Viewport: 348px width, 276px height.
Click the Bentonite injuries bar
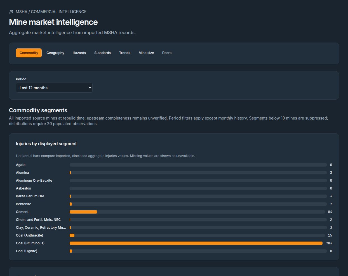71,204
